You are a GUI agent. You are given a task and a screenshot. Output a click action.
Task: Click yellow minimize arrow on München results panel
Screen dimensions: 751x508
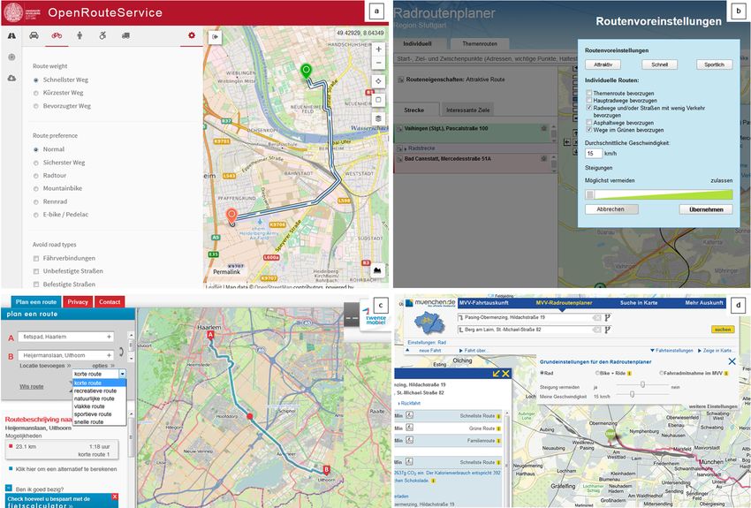pos(496,374)
